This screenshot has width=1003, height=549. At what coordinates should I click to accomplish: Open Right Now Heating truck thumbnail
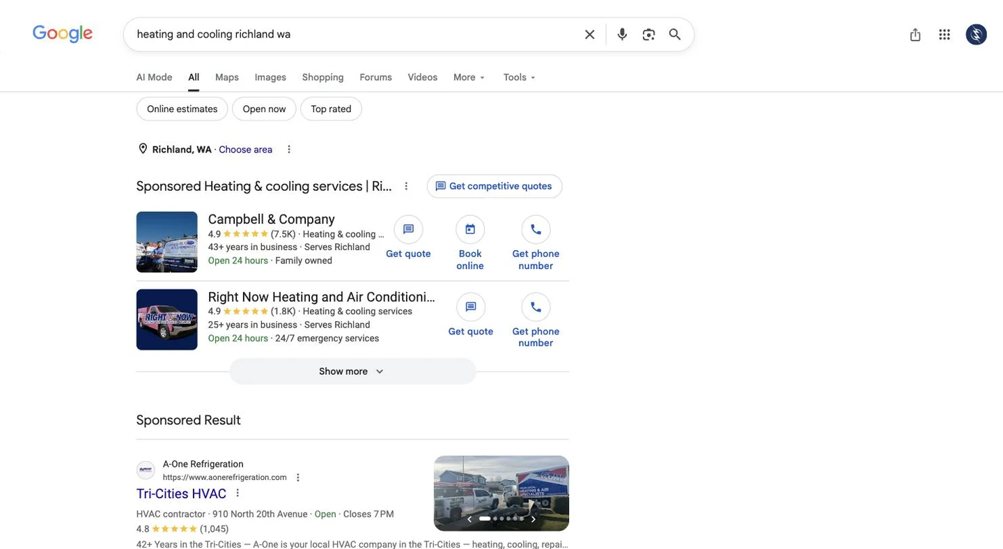tap(166, 319)
